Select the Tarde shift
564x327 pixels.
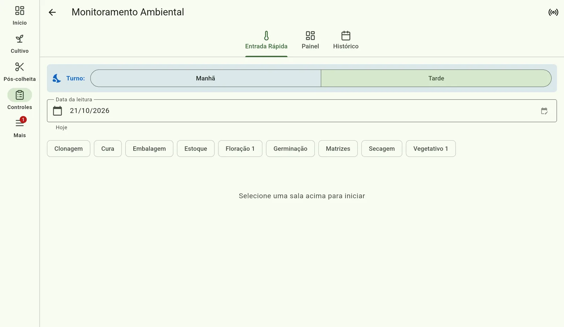[x=436, y=78]
